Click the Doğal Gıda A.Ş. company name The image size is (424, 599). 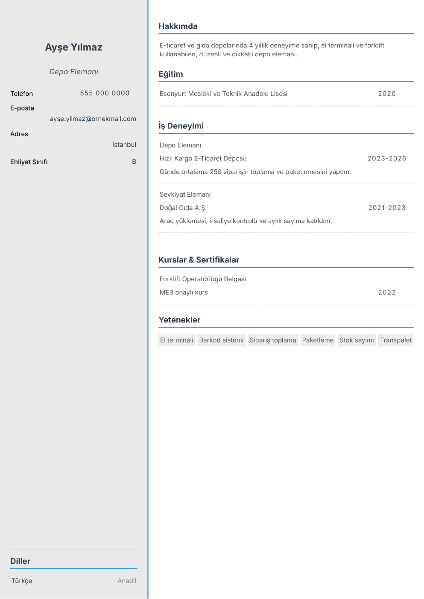click(183, 208)
